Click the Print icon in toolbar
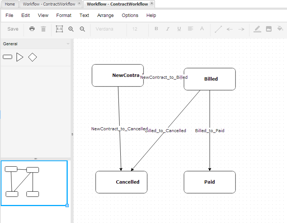The image size is (287, 223). [32, 29]
